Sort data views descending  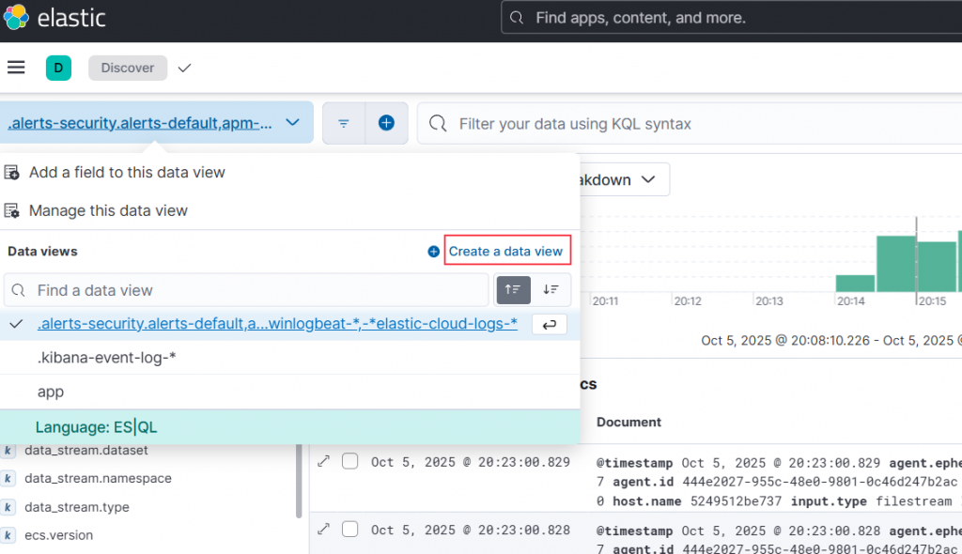point(551,289)
